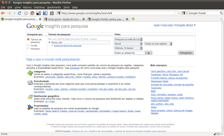Close the Google Insights para pesquisa tab
This screenshot has width=224, height=136.
click(x=40, y=19)
